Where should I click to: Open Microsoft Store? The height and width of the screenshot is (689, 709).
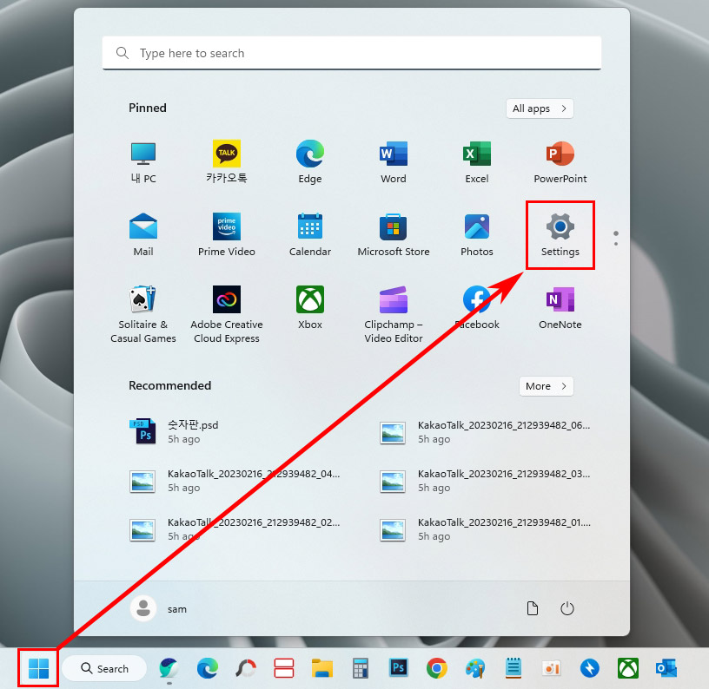point(394,235)
